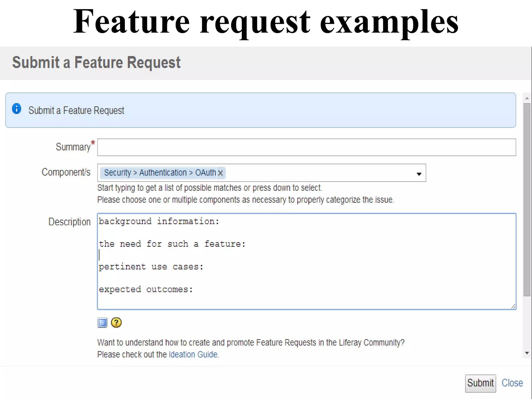Click the Summary input field
Screen dimensions: 532x399
(307, 147)
